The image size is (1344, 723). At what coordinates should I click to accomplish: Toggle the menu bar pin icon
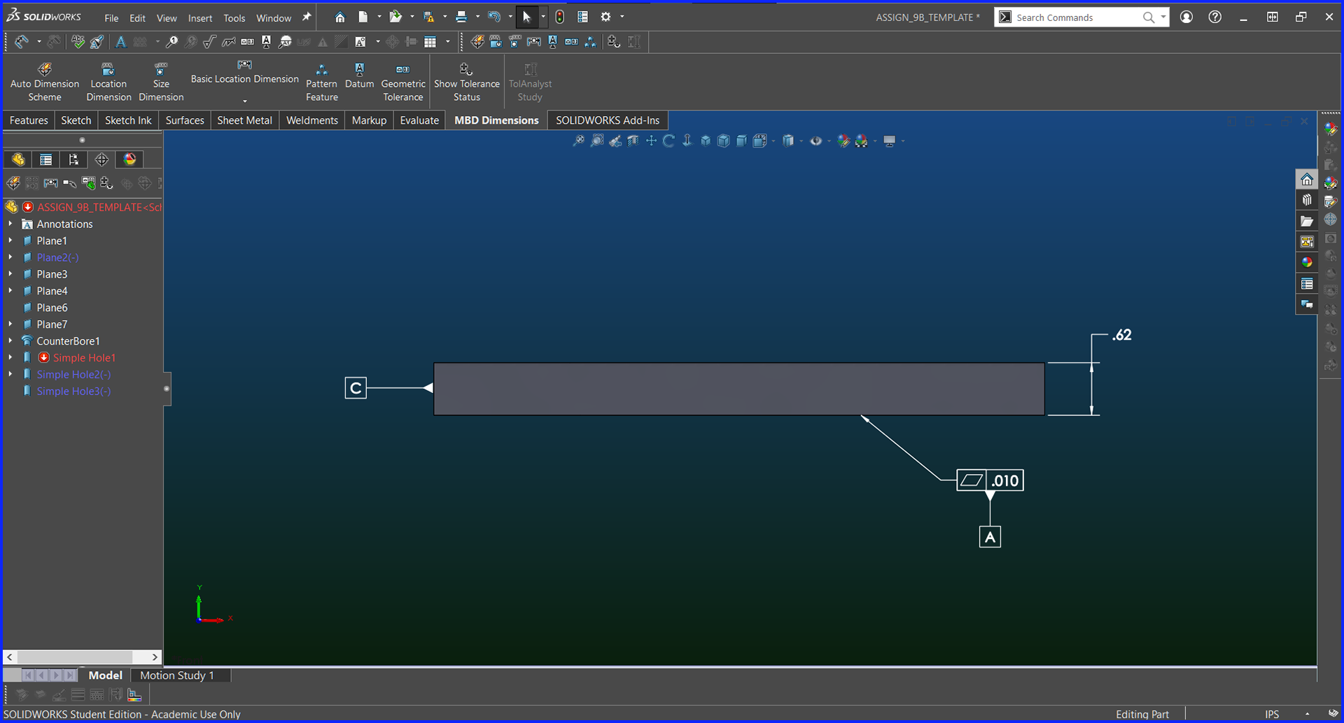pyautogui.click(x=307, y=17)
